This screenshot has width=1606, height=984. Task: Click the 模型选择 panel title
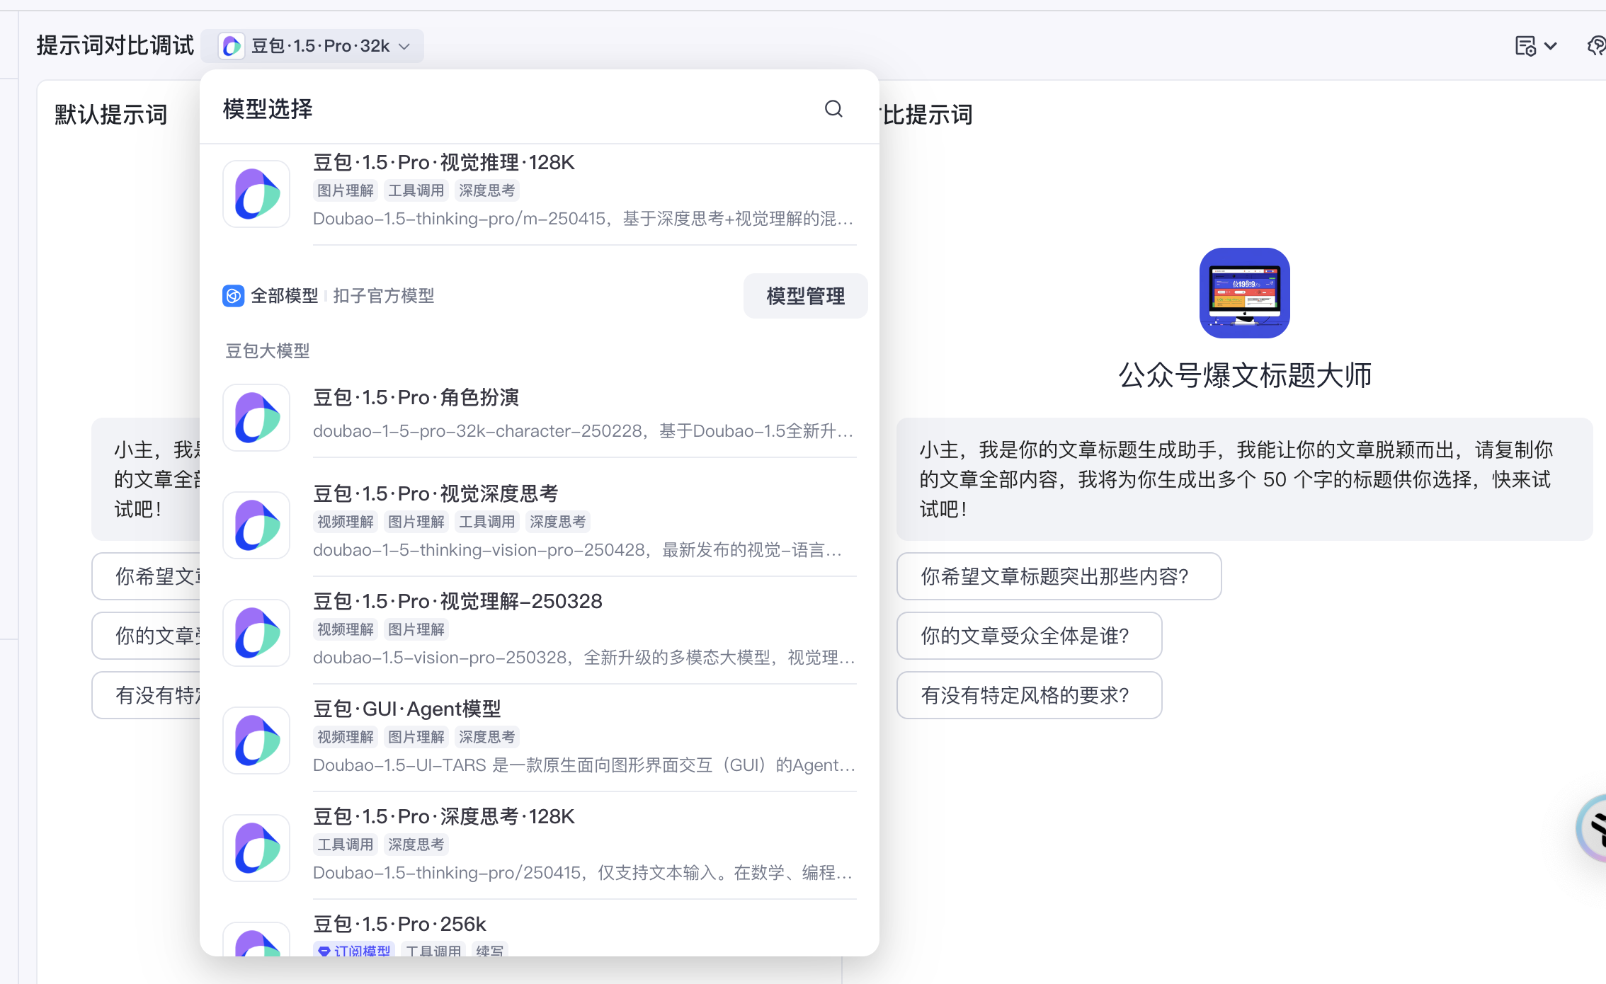tap(268, 109)
